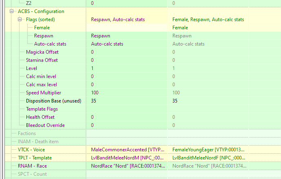Click Disposition Base 35 in first column
This screenshot has height=179, width=281.
point(94,101)
